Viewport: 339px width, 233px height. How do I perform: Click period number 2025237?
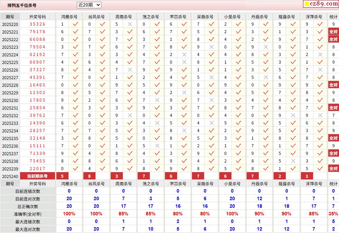10,154
